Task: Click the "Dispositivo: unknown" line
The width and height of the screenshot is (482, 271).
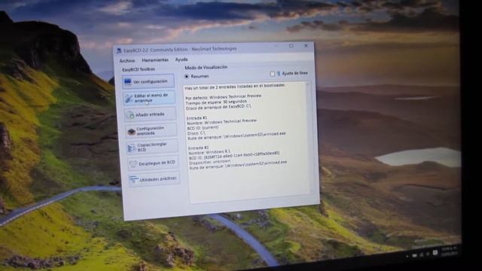Action: click(x=209, y=162)
